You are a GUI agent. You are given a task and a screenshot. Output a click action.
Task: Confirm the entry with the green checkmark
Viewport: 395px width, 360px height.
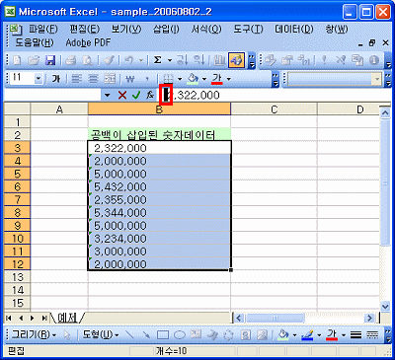(x=136, y=96)
